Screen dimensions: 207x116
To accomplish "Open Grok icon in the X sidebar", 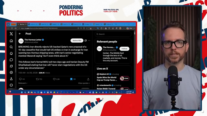I will pyautogui.click(x=11, y=66).
